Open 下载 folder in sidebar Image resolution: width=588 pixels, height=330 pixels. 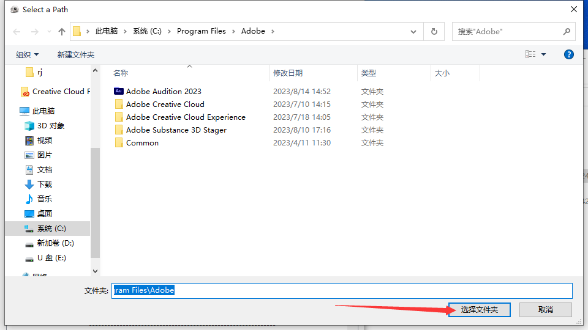click(x=38, y=185)
